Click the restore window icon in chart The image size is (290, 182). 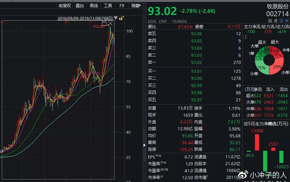coord(104,23)
